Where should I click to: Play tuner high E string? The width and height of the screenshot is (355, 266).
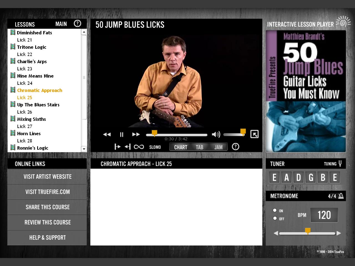(335, 177)
